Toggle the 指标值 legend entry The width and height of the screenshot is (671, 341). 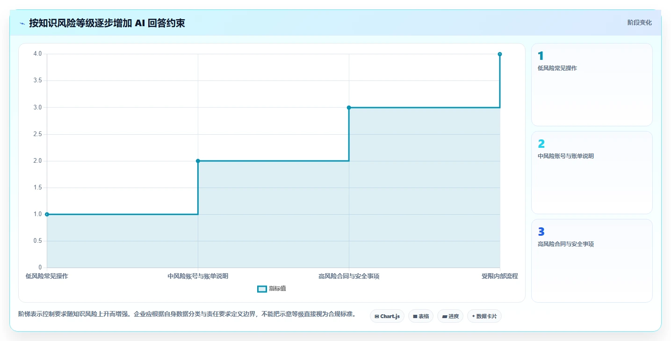pos(272,289)
